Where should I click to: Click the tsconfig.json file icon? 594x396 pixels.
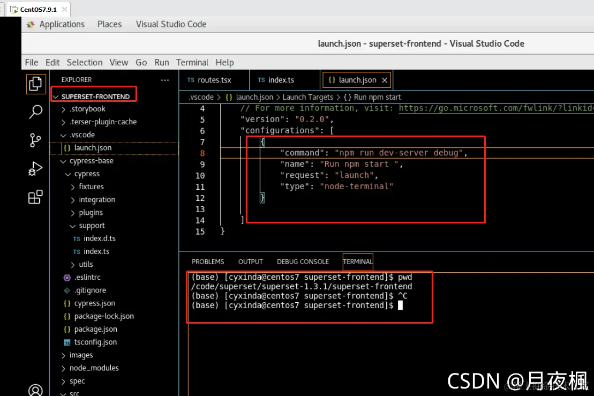[67, 342]
